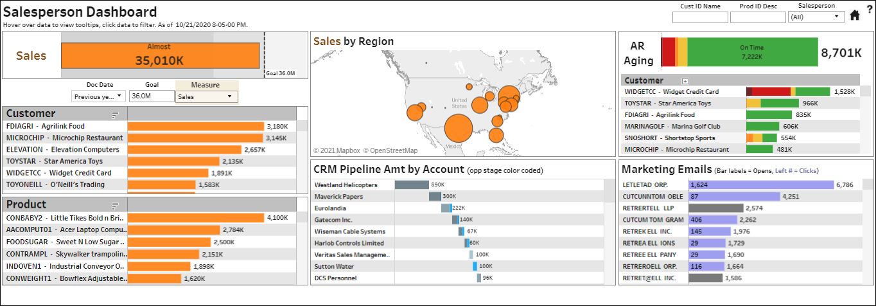The image size is (876, 306).
Task: Click the red segment of the AR Aging bar
Action: (668, 52)
